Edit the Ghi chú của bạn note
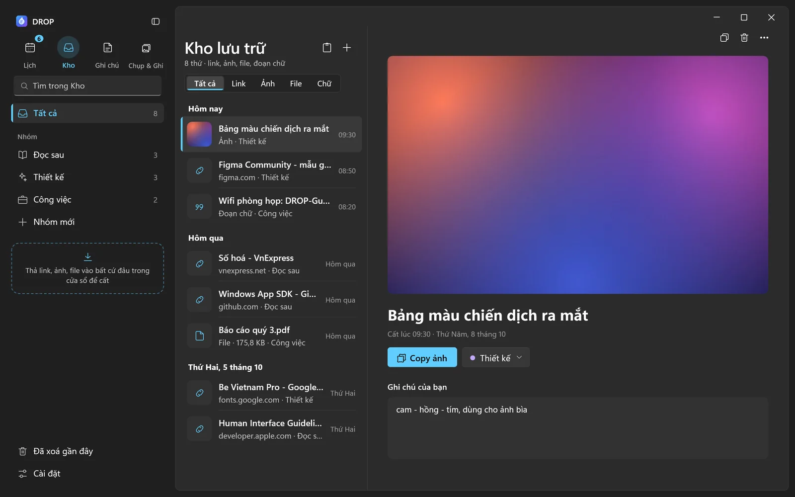Screen dimensions: 795x497 [578, 428]
